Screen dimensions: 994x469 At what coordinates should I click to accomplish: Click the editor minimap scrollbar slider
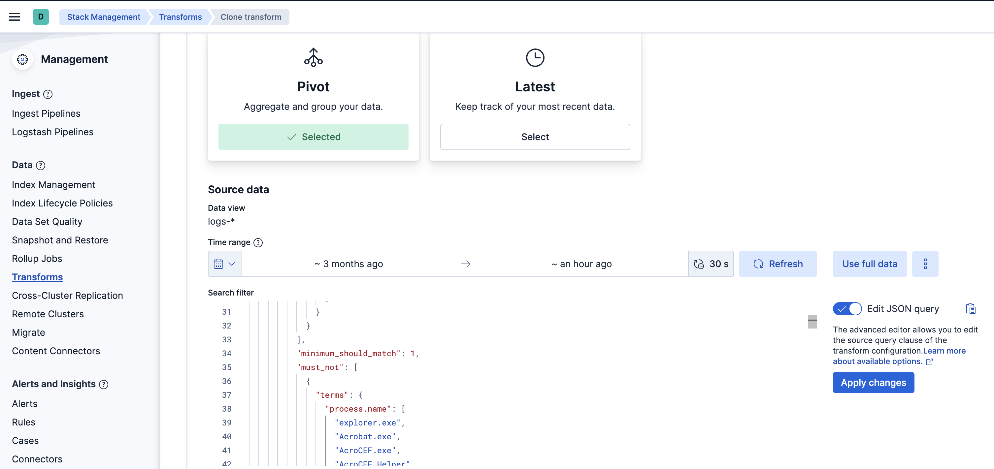coord(812,322)
